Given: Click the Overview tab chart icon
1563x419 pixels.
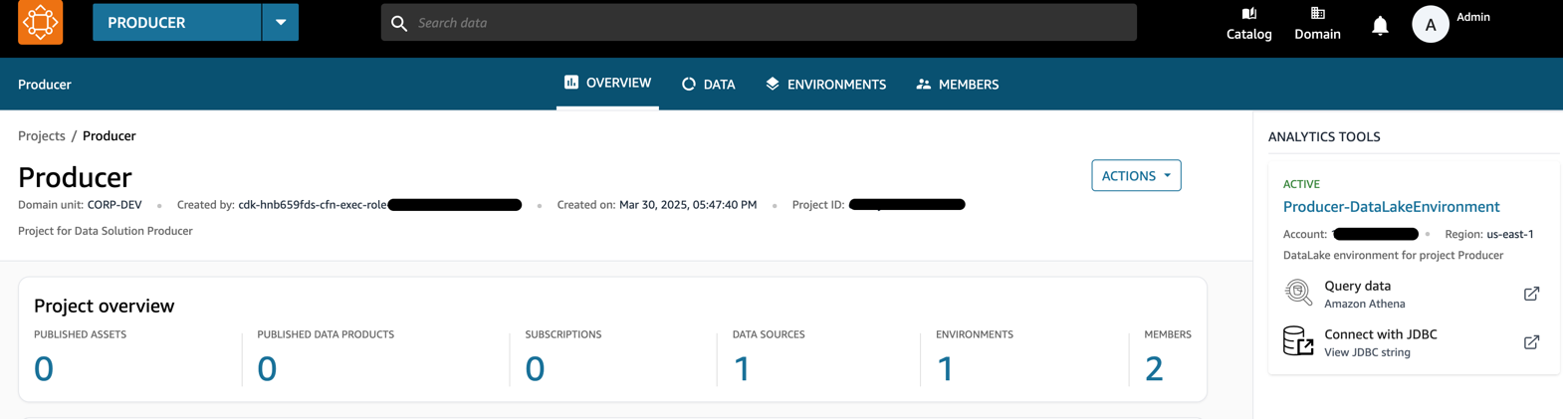Looking at the screenshot, I should 571,83.
